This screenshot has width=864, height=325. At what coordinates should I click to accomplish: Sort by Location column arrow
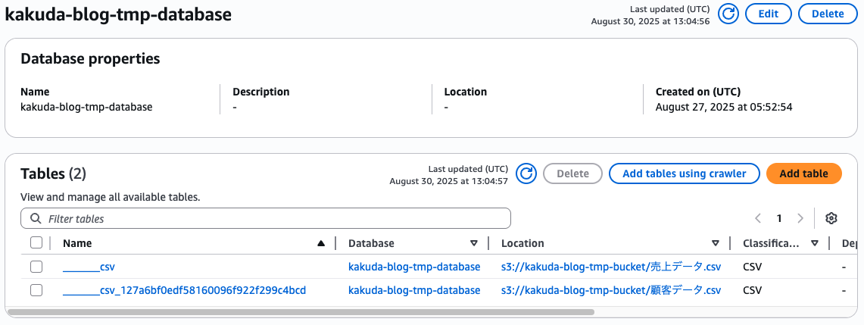(x=715, y=243)
